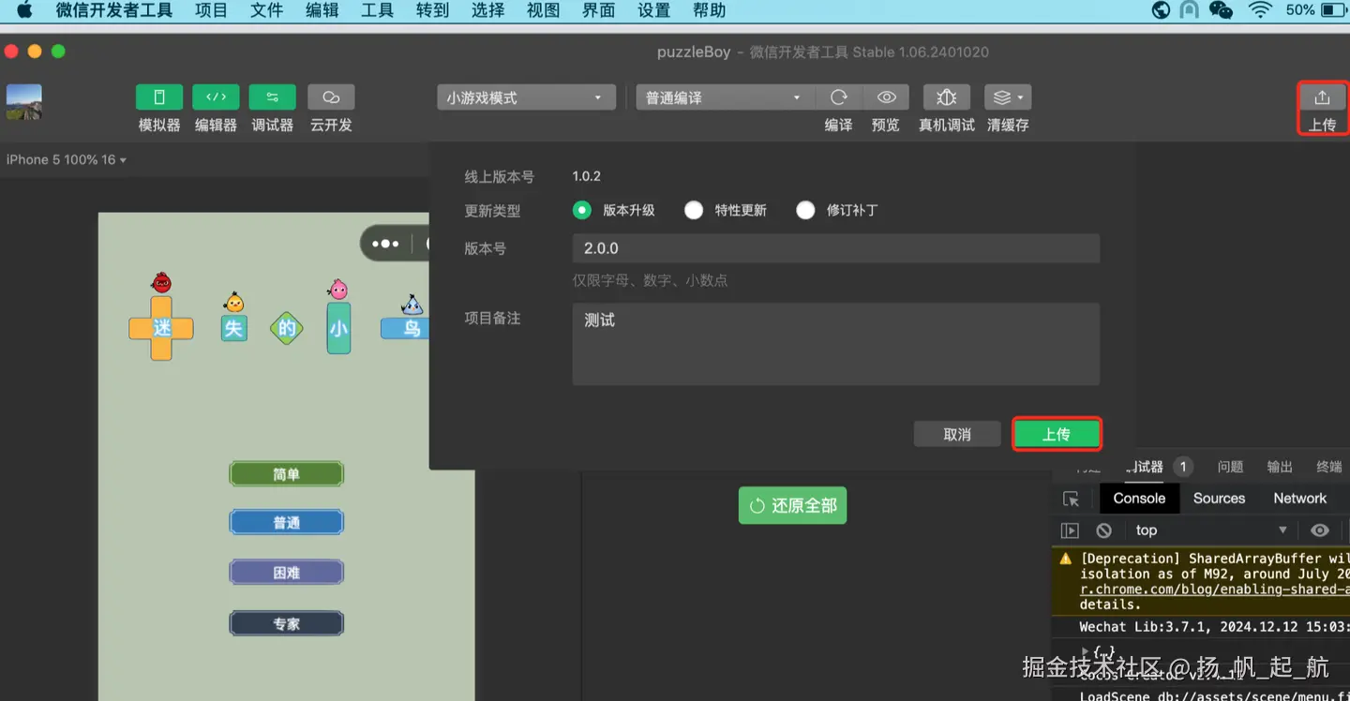
Task: Open 文件 menu
Action: tap(266, 11)
